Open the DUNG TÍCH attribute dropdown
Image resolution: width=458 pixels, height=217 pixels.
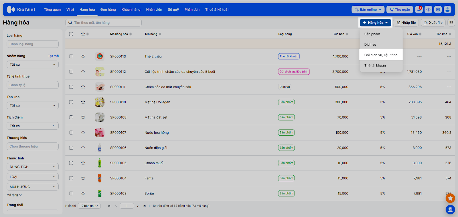point(32,167)
